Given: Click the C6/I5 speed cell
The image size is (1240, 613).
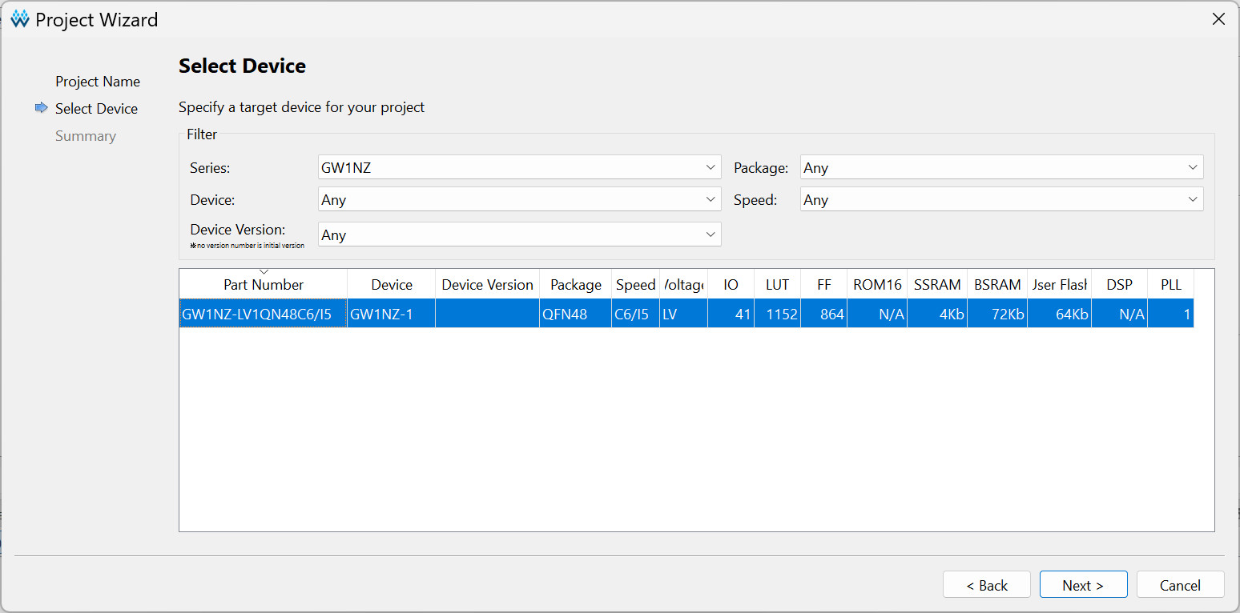Looking at the screenshot, I should [x=636, y=314].
